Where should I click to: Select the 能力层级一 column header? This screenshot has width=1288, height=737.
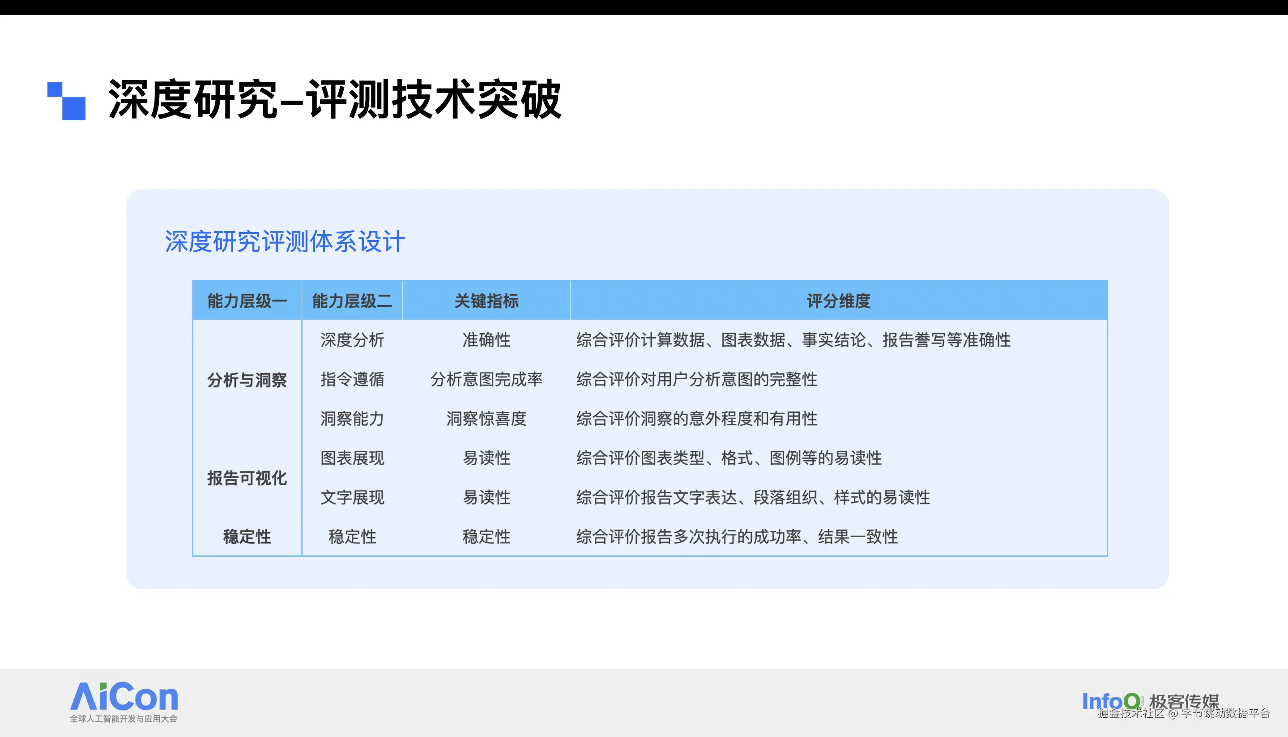click(247, 301)
